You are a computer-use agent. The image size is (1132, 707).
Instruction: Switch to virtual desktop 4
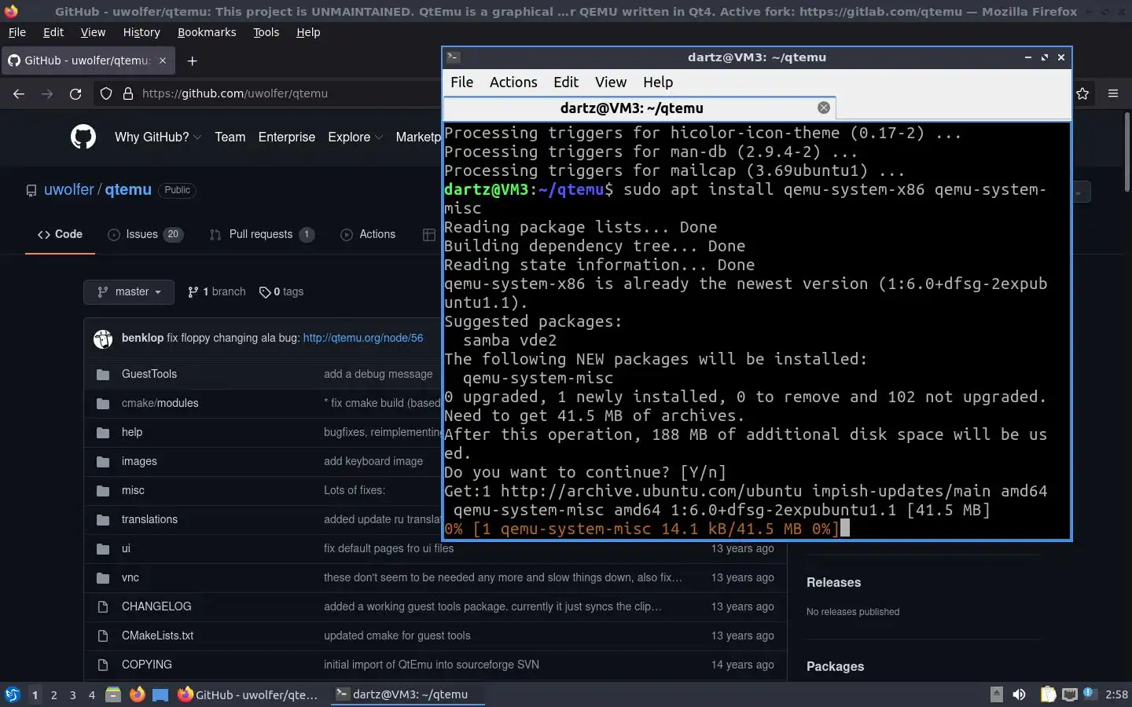tap(92, 694)
